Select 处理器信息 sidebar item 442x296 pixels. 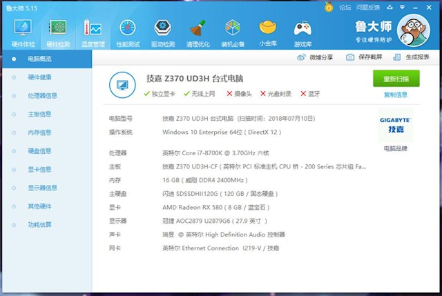coord(47,96)
